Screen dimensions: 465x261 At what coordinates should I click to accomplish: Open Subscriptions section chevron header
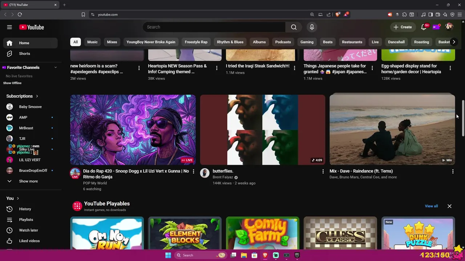pos(22,96)
